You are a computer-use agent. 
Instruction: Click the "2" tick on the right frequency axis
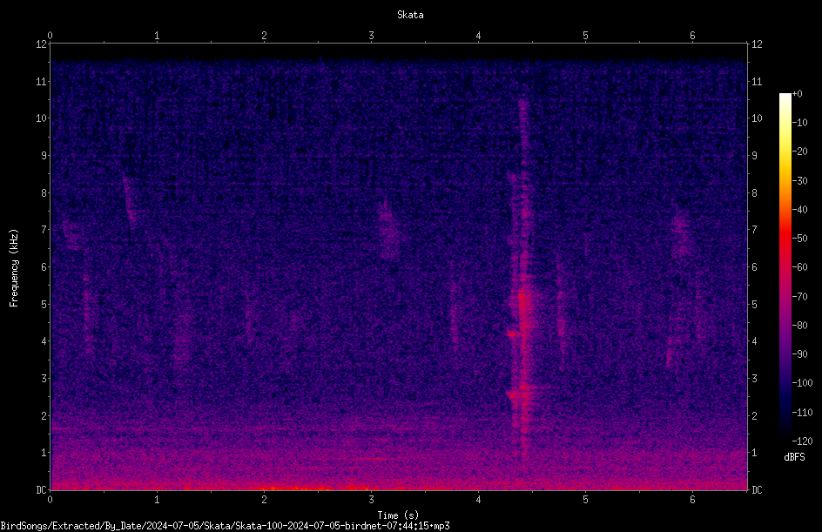754,415
